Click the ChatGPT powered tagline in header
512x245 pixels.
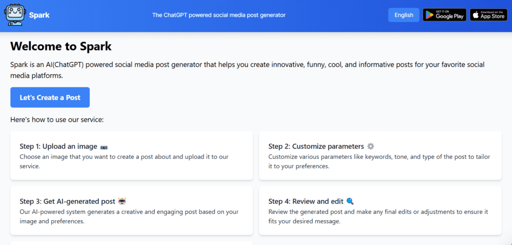pyautogui.click(x=219, y=15)
